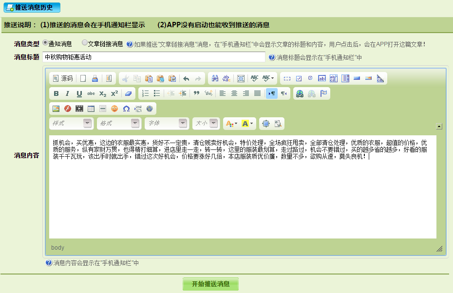Maximize the editor window
The image size is (453, 293).
point(265,124)
